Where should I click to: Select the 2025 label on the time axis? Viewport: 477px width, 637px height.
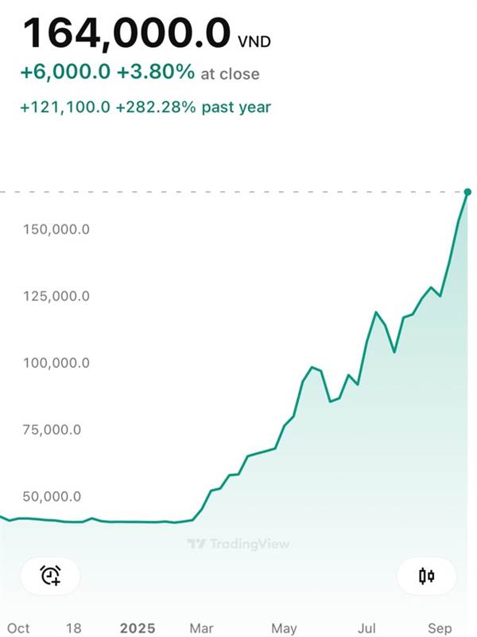coord(138,628)
